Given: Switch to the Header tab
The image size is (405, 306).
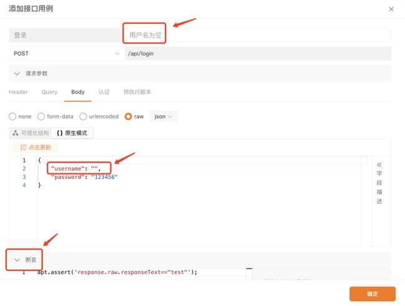Looking at the screenshot, I should pyautogui.click(x=18, y=92).
